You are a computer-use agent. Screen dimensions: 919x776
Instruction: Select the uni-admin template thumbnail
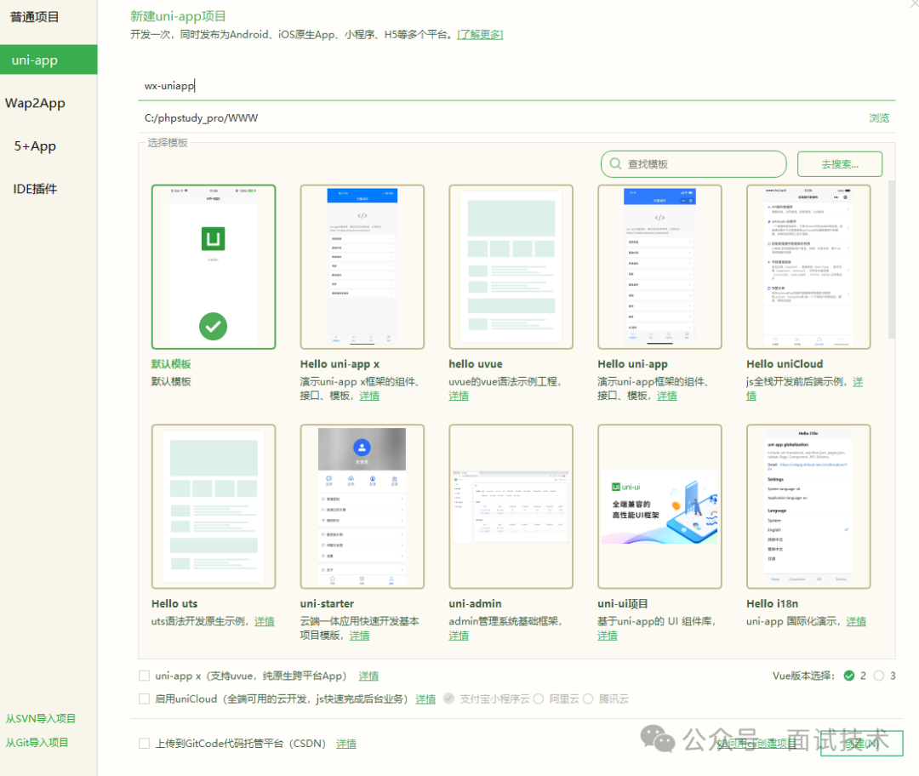(x=511, y=506)
